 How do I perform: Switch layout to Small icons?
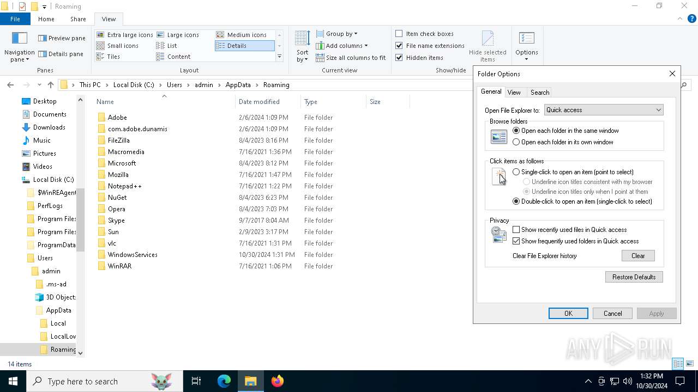pos(118,46)
